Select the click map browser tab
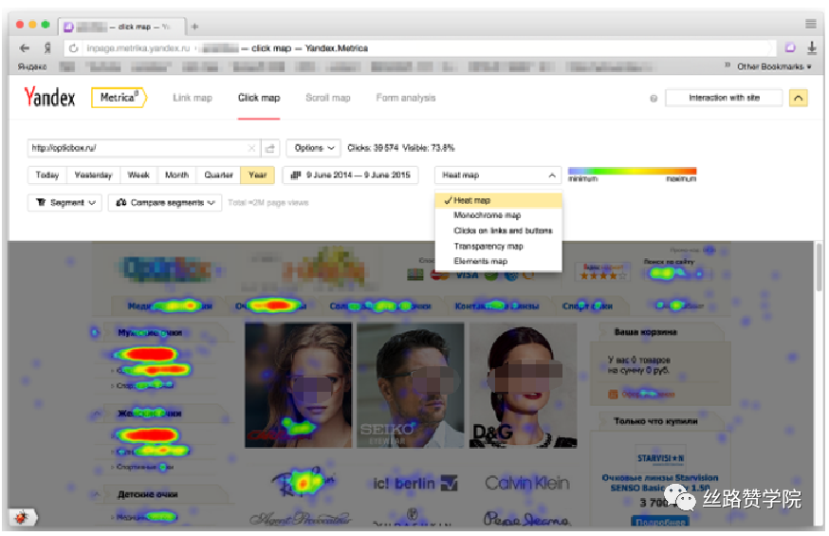The width and height of the screenshot is (829, 536). coord(122,26)
